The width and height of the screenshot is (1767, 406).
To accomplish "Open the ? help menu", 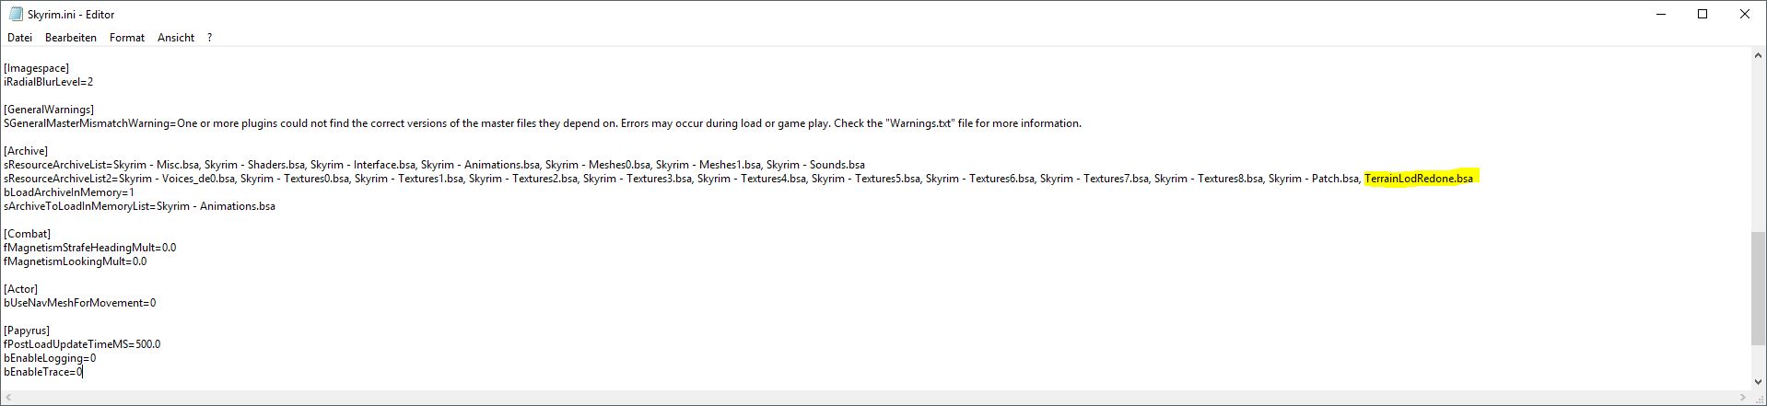I will [x=209, y=38].
